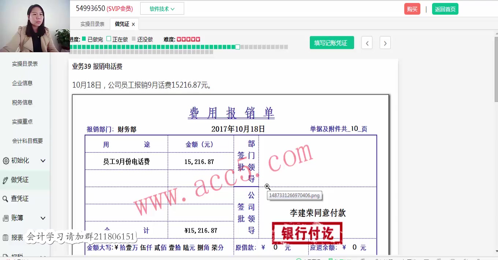
Task: Click the 填写记账凭证 green button
Action: pos(332,42)
